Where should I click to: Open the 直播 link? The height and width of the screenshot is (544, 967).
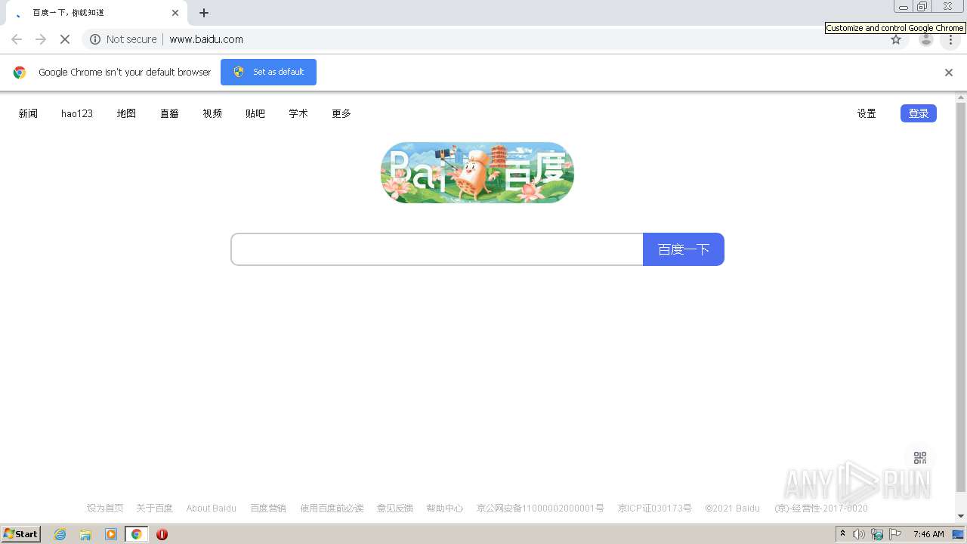point(169,113)
